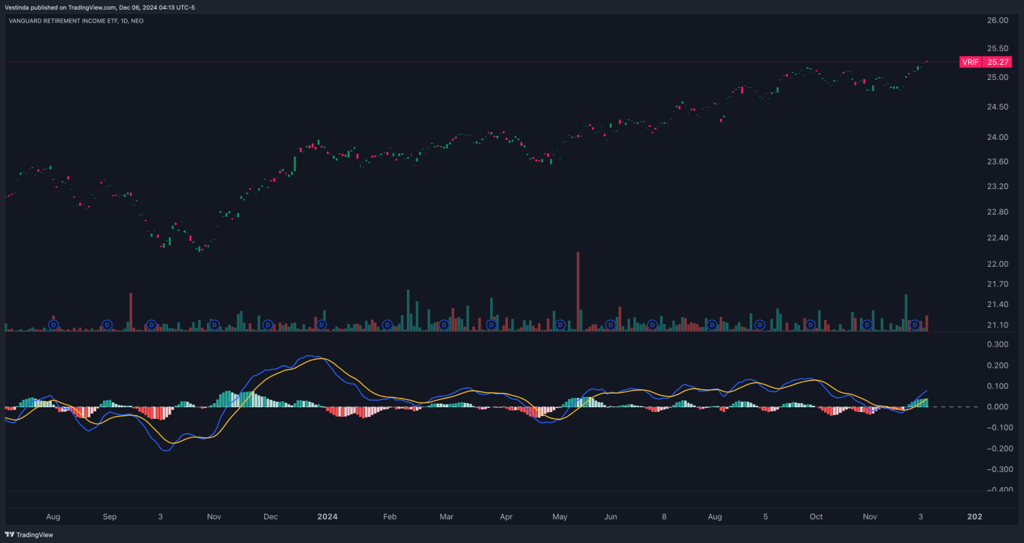1024x543 pixels.
Task: Open the December 2024 dividend marker
Action: [x=915, y=325]
